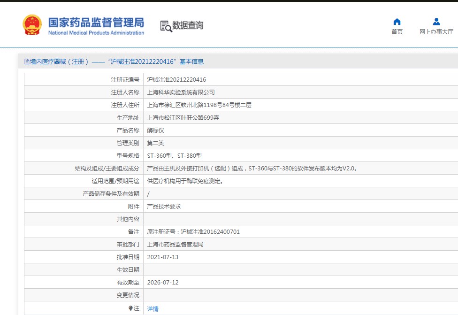
Task: Open the 首页 menu item
Action: (397, 32)
